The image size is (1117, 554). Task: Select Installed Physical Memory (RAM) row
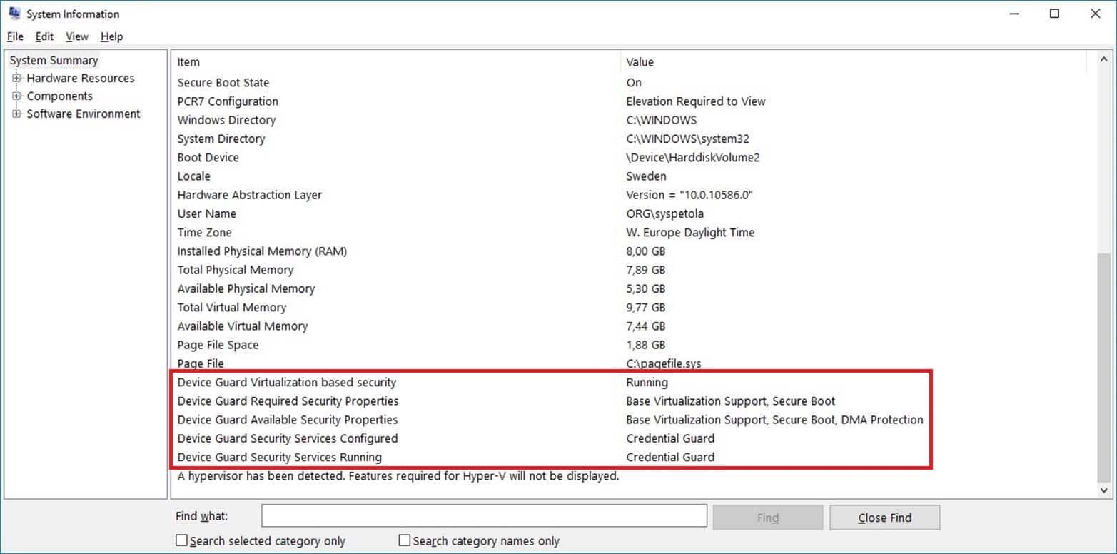[x=628, y=251]
